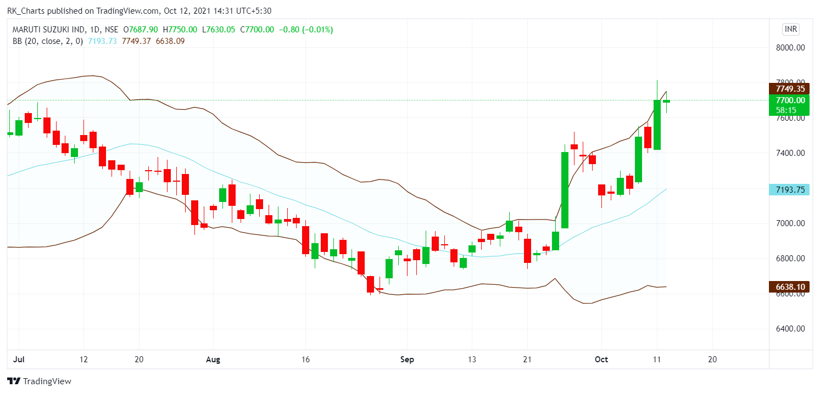Click the 7000.00 price axis label
The image size is (820, 393).
pyautogui.click(x=790, y=223)
